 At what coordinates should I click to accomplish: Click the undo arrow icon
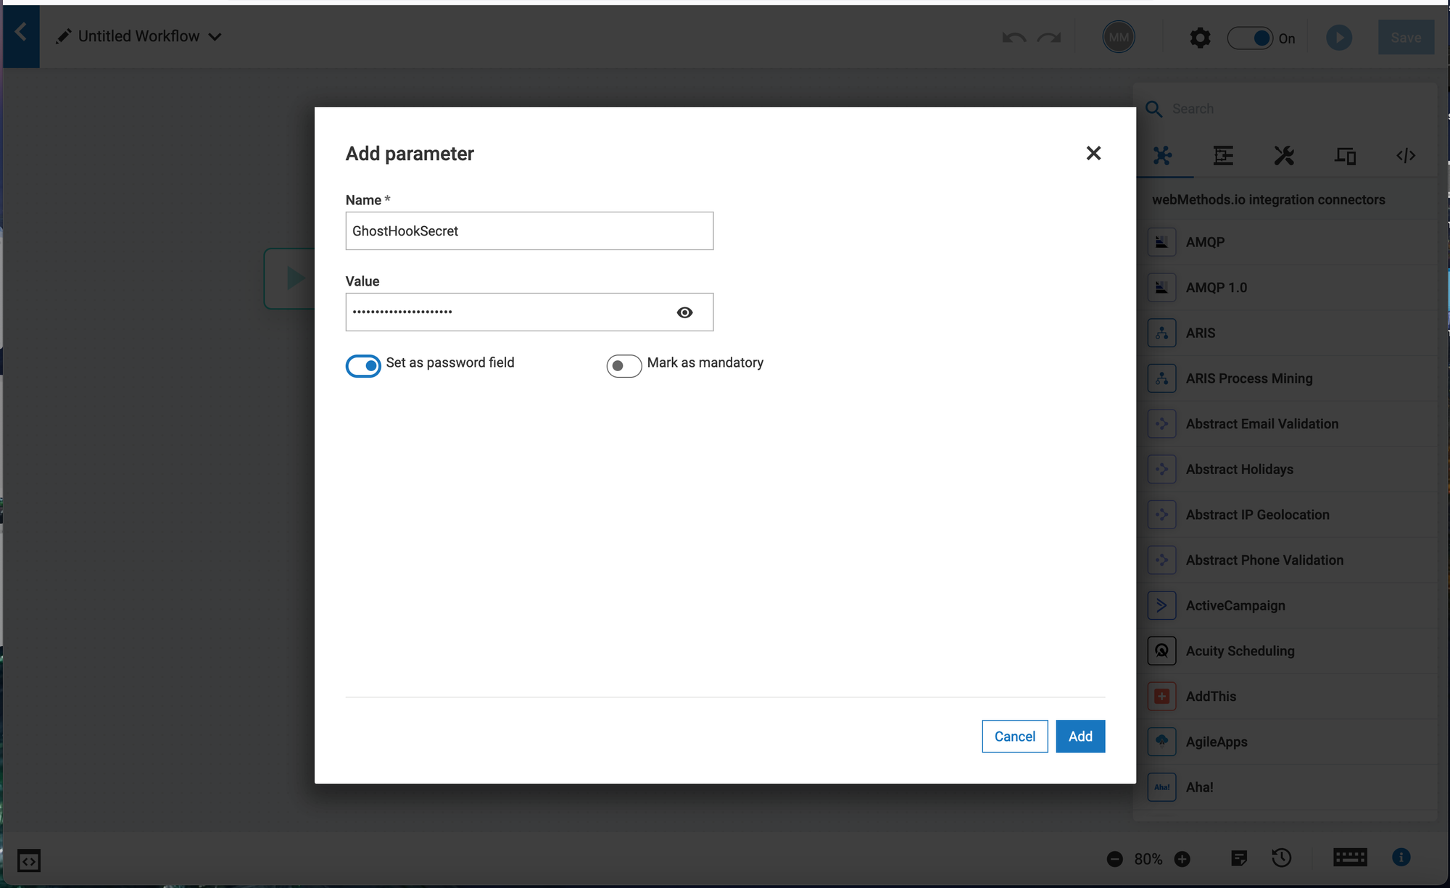click(x=1014, y=38)
